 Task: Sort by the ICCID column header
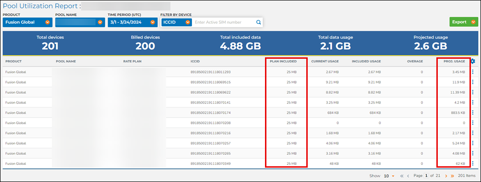195,61
